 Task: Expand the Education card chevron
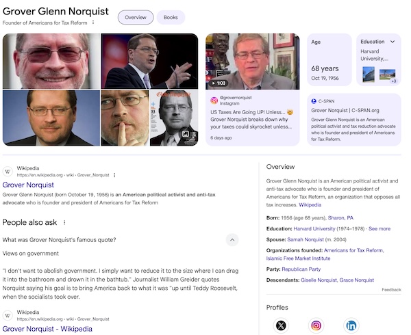click(393, 42)
